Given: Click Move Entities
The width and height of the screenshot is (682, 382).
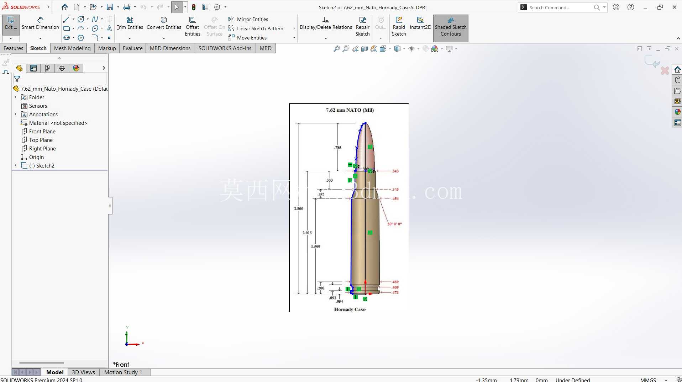Looking at the screenshot, I should [247, 38].
